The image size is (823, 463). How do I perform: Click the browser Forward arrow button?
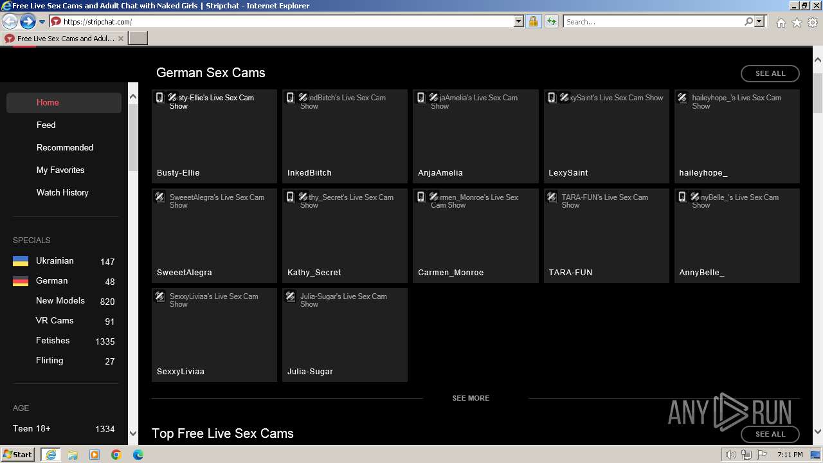pos(28,21)
